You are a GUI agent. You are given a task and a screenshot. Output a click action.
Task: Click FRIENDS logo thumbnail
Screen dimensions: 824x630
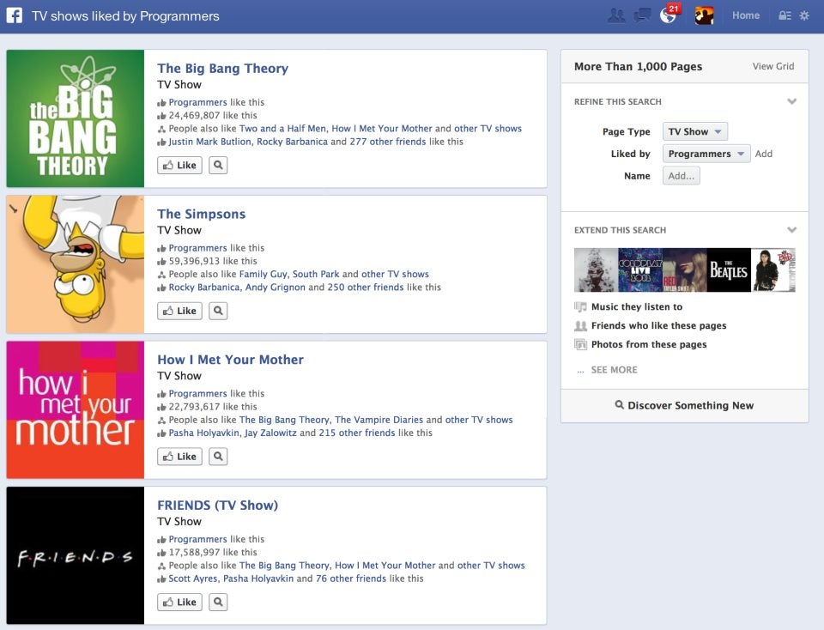click(x=76, y=554)
